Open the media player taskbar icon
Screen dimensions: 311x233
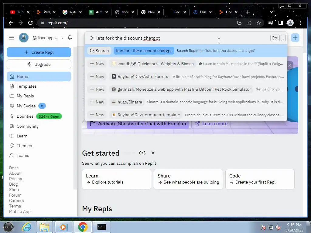(63, 227)
